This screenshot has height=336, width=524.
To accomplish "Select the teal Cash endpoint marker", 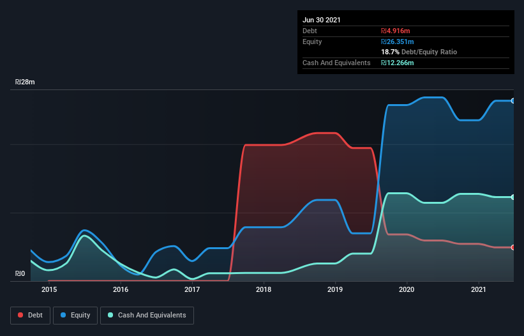I will (513, 197).
